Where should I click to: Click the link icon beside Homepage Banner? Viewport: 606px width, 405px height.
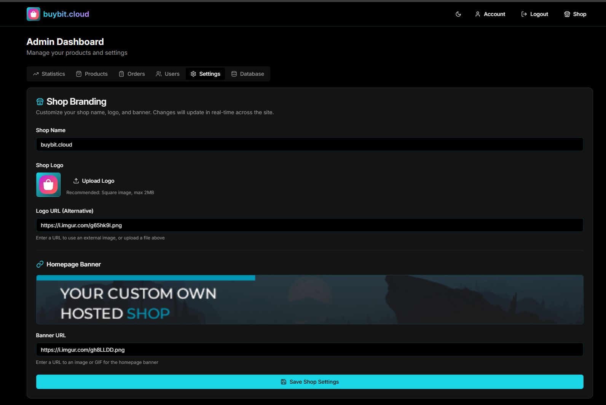[x=40, y=264]
